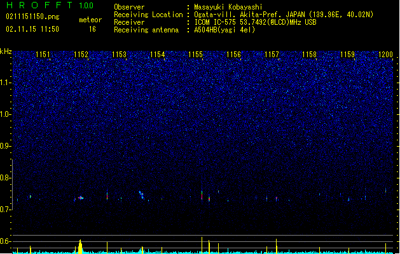Click the Receiving antenna field label

pyautogui.click(x=146, y=30)
